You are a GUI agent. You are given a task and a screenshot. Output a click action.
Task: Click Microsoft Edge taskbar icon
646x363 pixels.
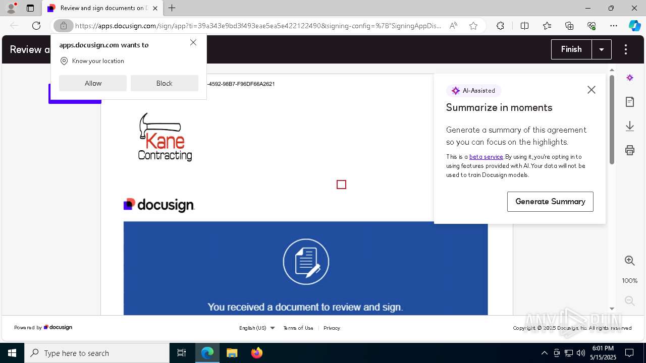click(x=207, y=353)
